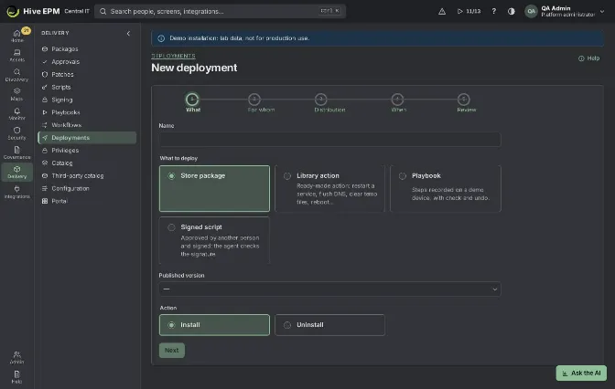Open the Help document icon in rail
615x389 pixels.
pyautogui.click(x=16, y=374)
